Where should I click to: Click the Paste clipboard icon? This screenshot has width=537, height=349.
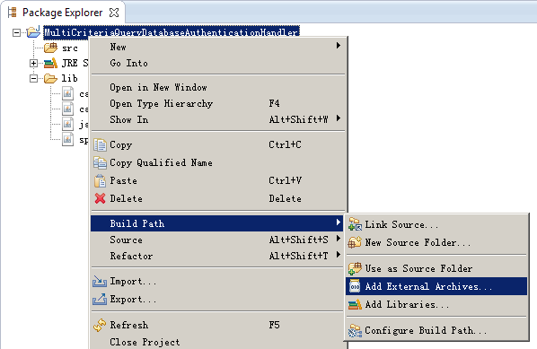[x=100, y=180]
